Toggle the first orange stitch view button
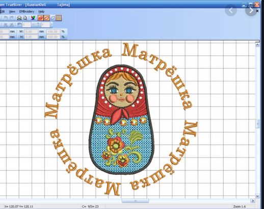264x209 pixels. point(40,18)
